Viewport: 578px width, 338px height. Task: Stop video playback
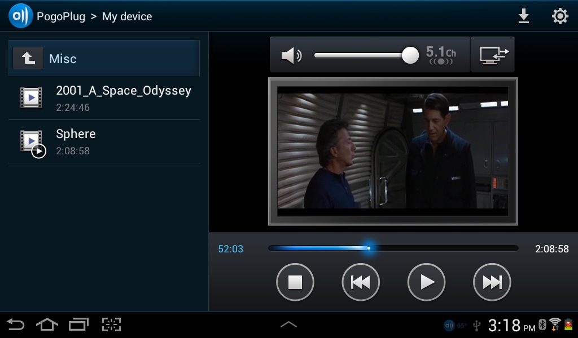tap(295, 282)
